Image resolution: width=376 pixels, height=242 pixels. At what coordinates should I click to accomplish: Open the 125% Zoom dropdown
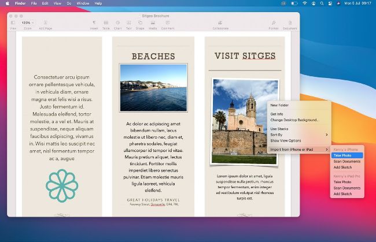point(28,23)
